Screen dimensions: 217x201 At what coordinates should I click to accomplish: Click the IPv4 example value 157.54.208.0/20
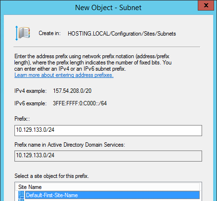tap(72, 91)
